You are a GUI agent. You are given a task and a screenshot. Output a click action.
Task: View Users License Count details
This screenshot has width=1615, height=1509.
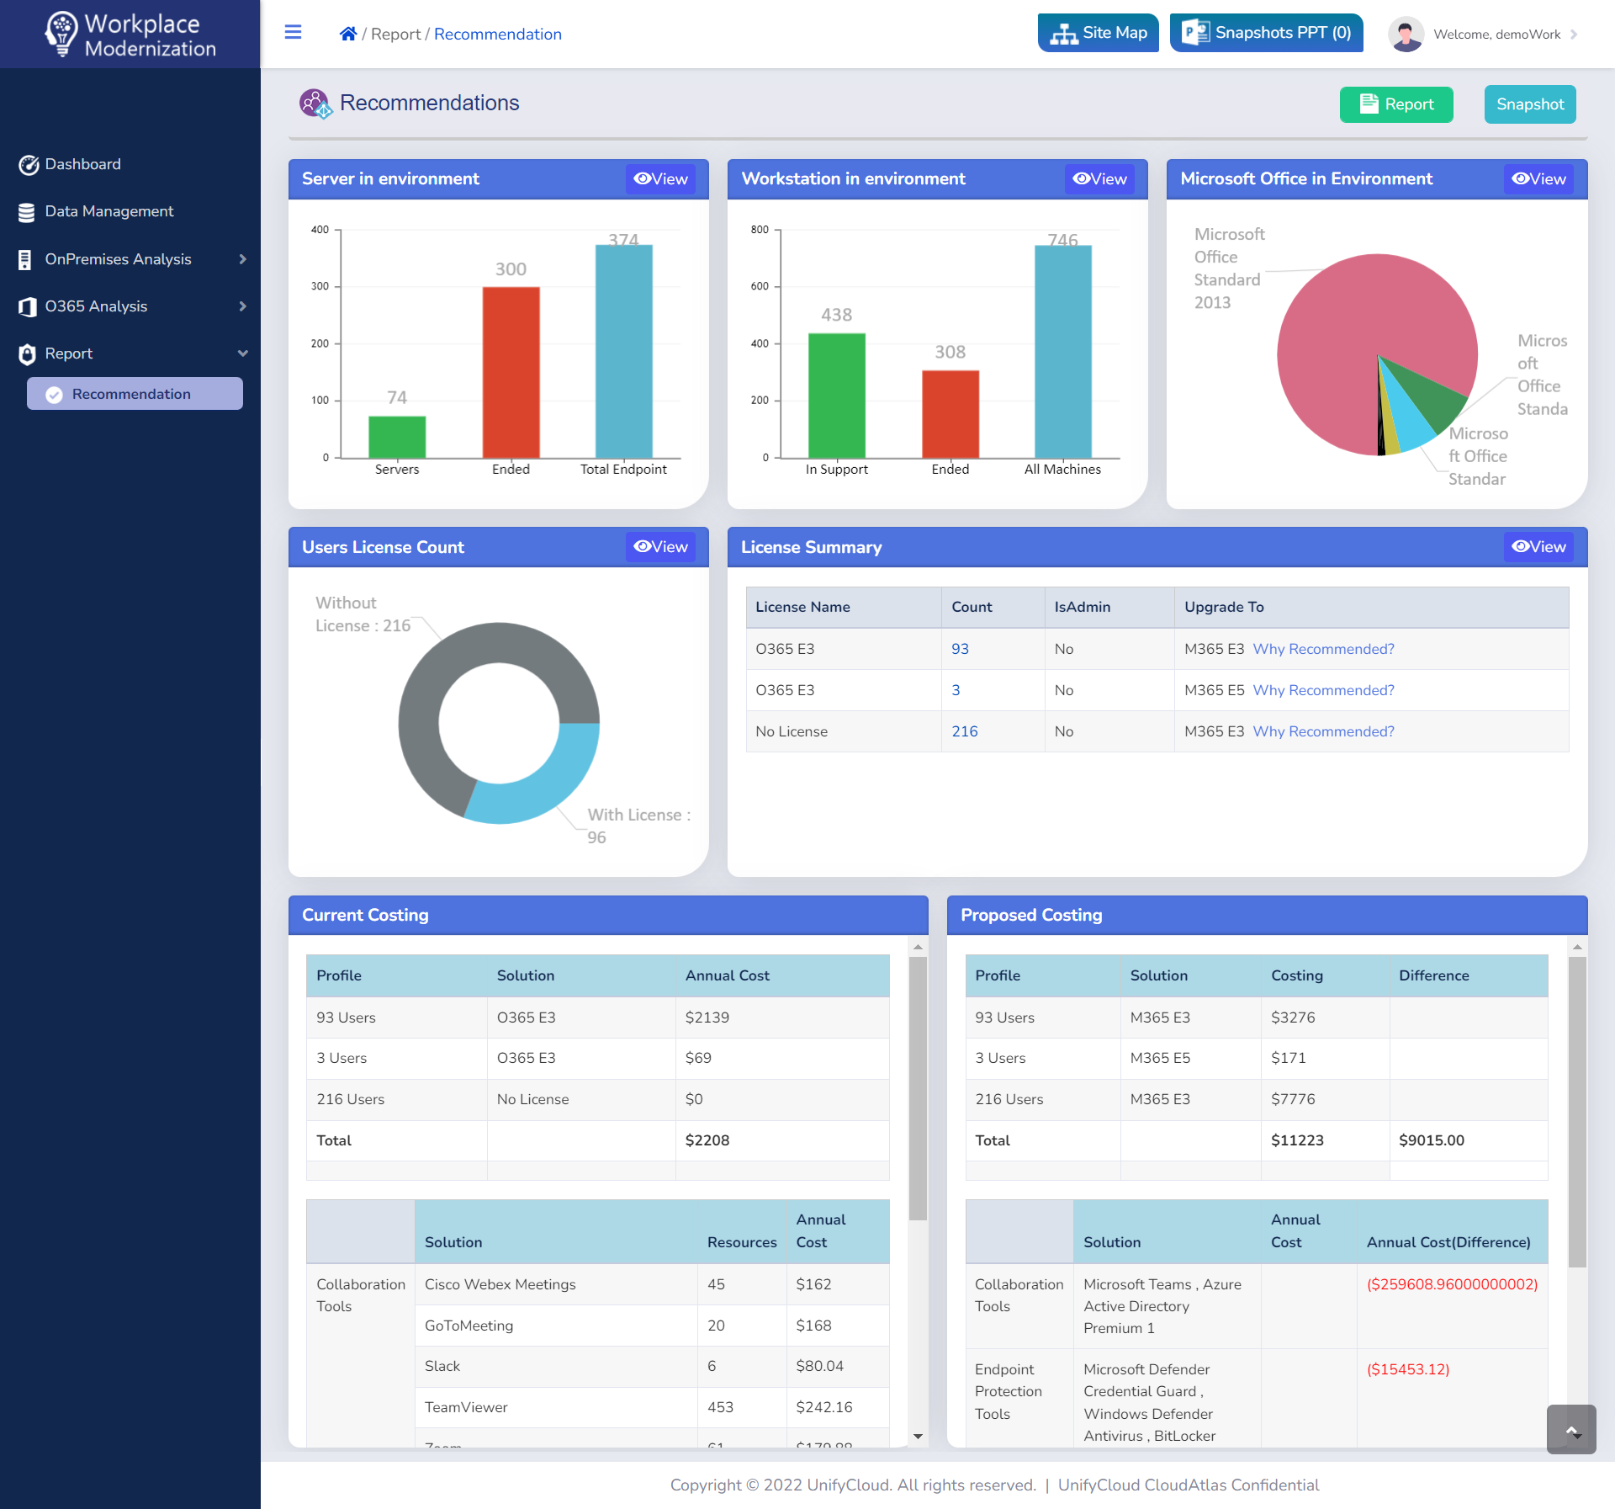click(660, 546)
